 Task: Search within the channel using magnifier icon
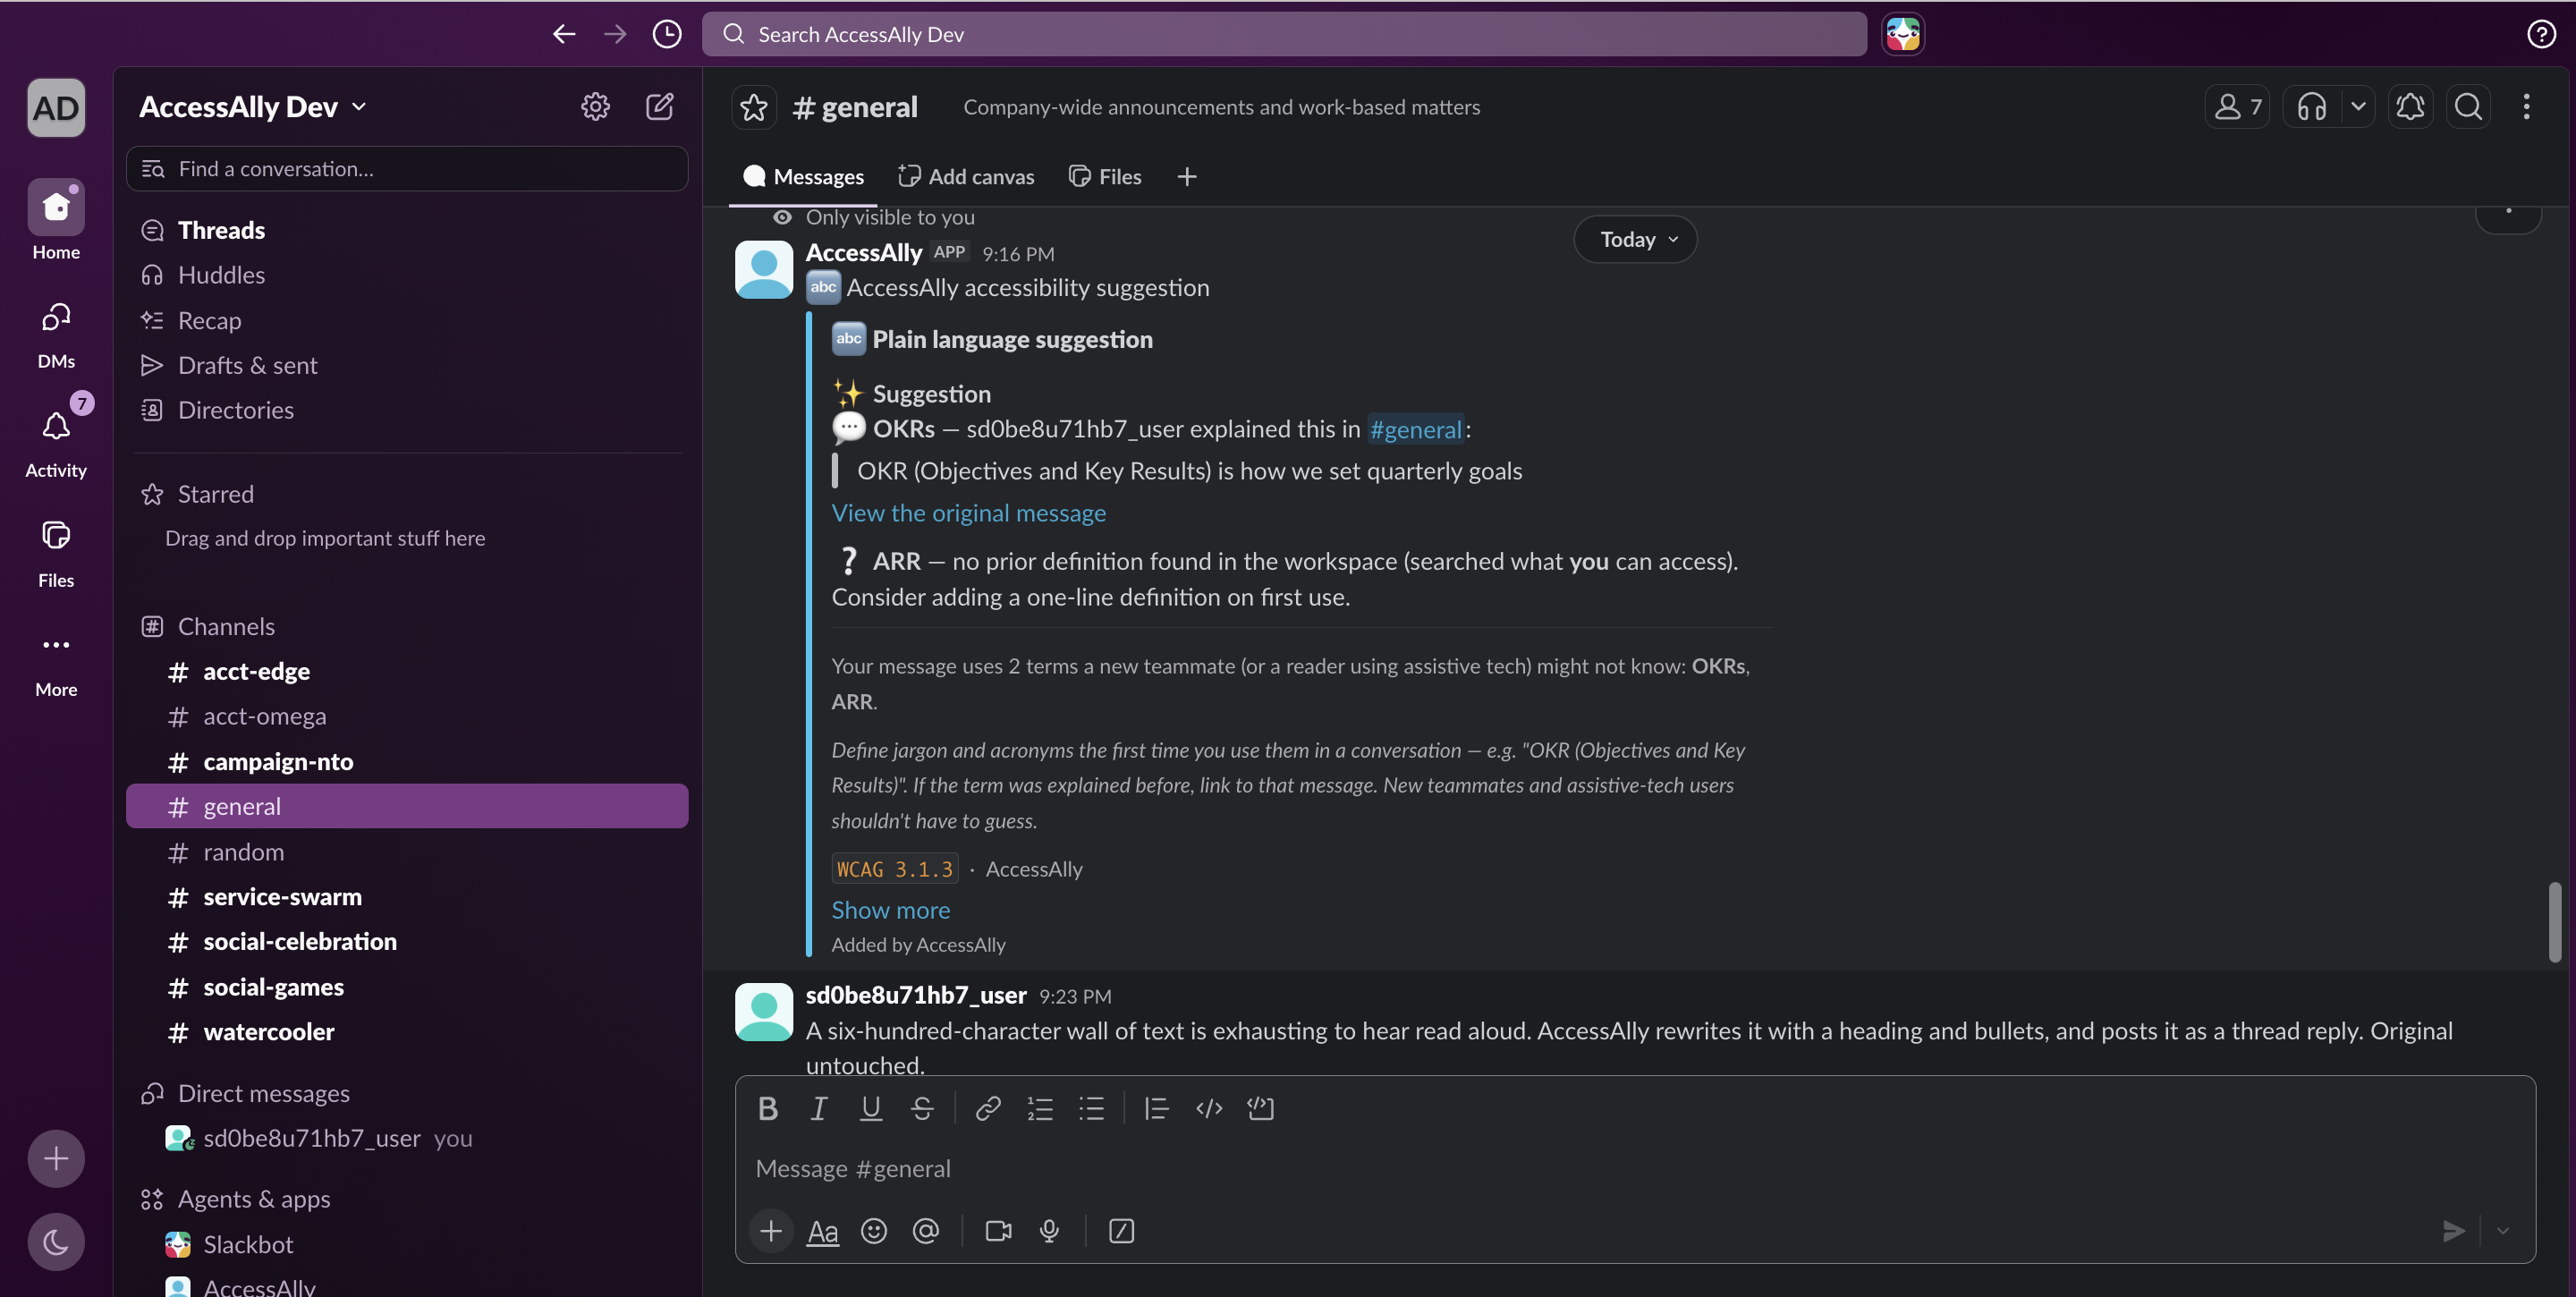pyautogui.click(x=2468, y=106)
